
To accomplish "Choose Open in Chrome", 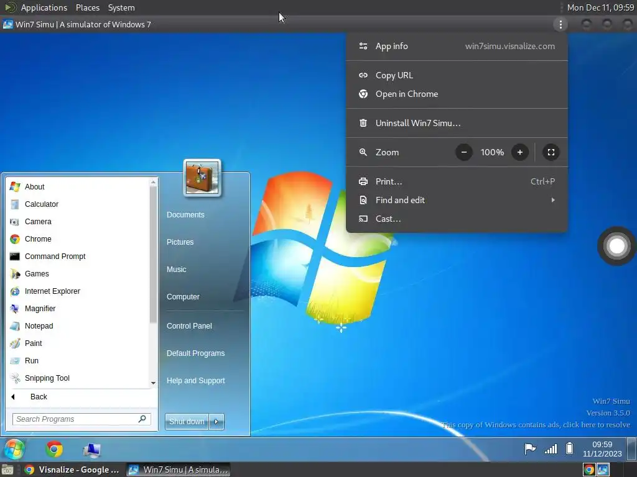I will 457,94.
